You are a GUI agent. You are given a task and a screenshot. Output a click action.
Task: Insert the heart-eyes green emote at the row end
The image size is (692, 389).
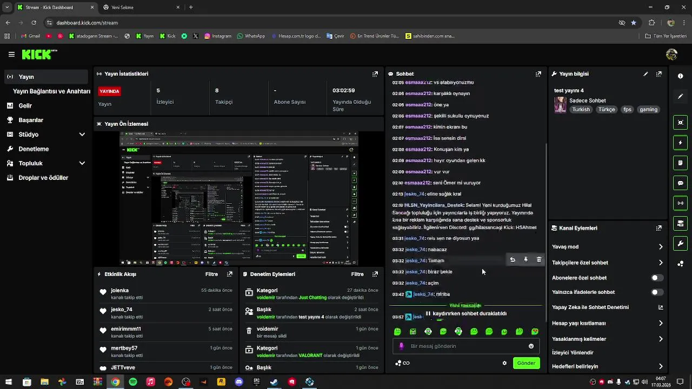tap(535, 332)
